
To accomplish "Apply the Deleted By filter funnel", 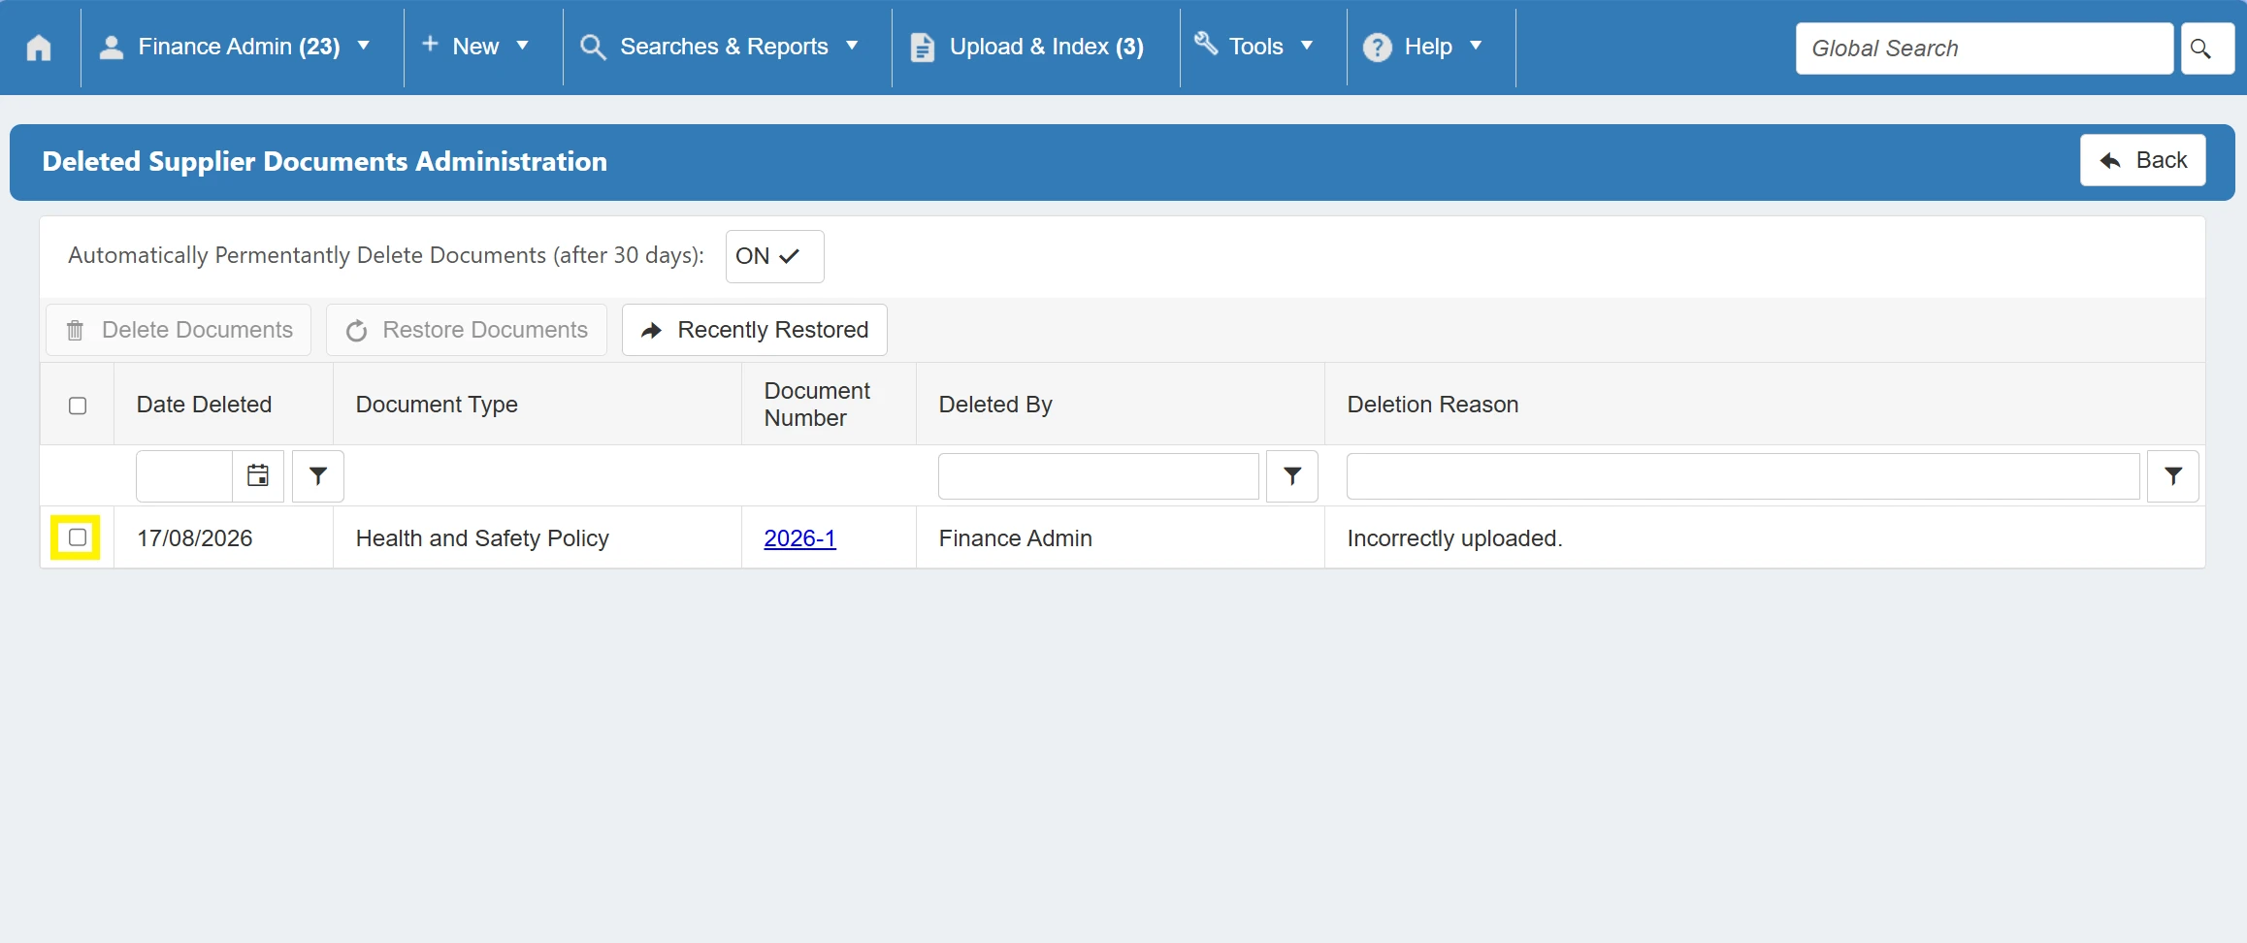I will tap(1292, 475).
